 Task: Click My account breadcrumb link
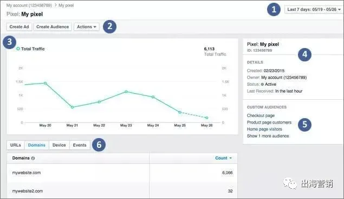point(29,5)
